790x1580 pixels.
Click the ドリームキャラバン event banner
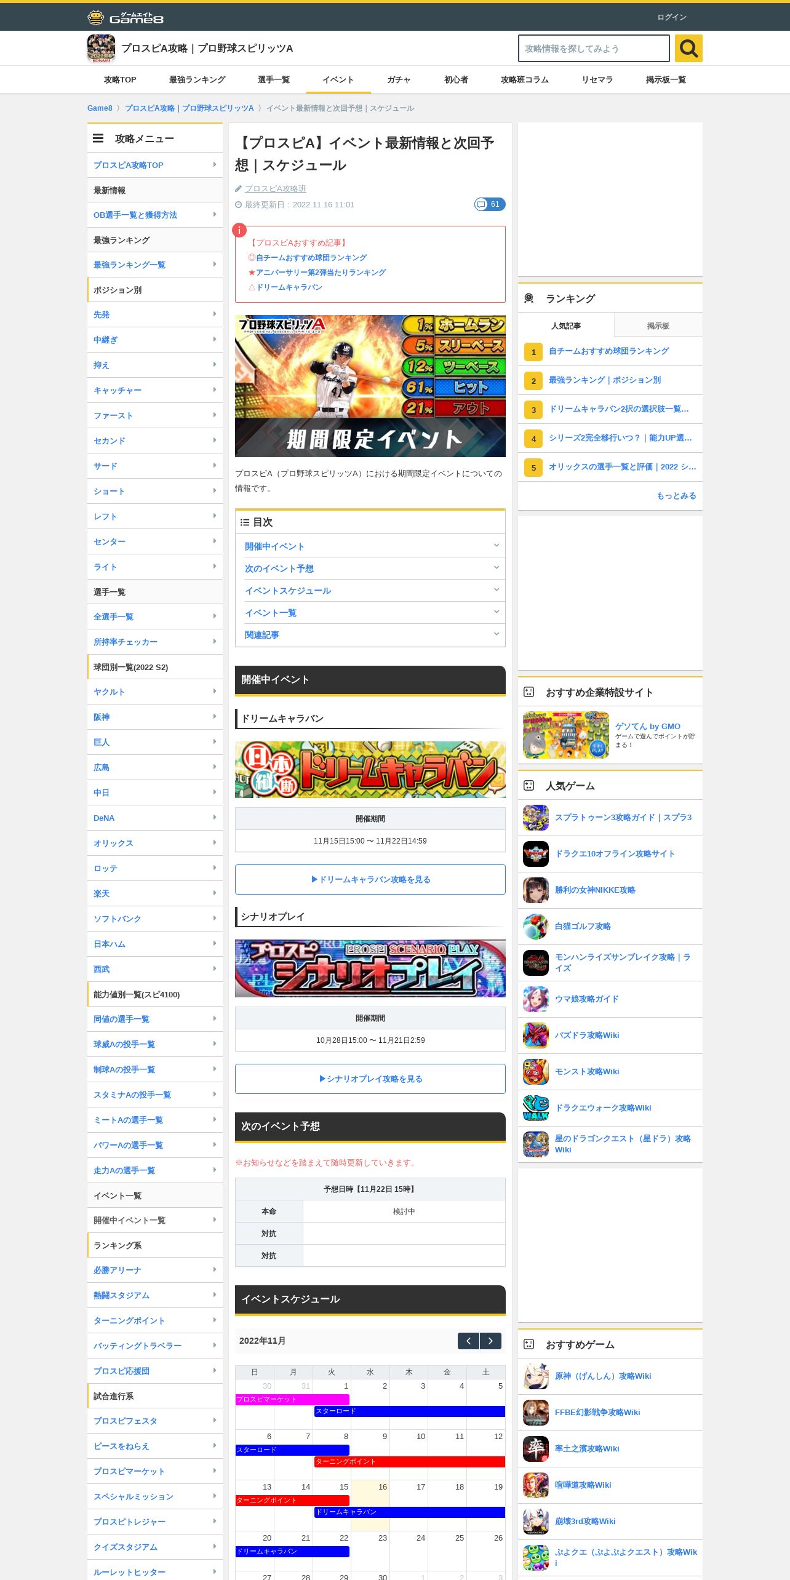pos(370,770)
